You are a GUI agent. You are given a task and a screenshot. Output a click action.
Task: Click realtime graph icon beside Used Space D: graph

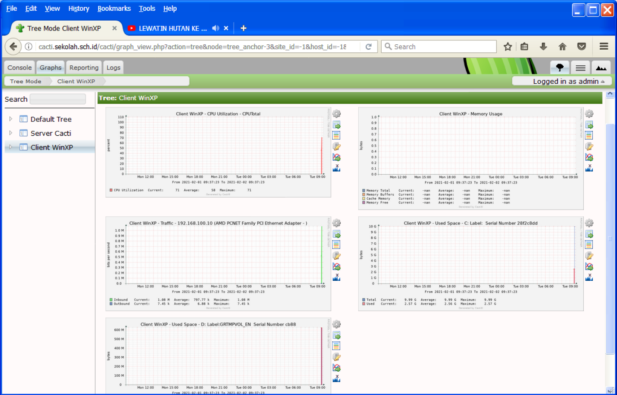pyautogui.click(x=336, y=368)
